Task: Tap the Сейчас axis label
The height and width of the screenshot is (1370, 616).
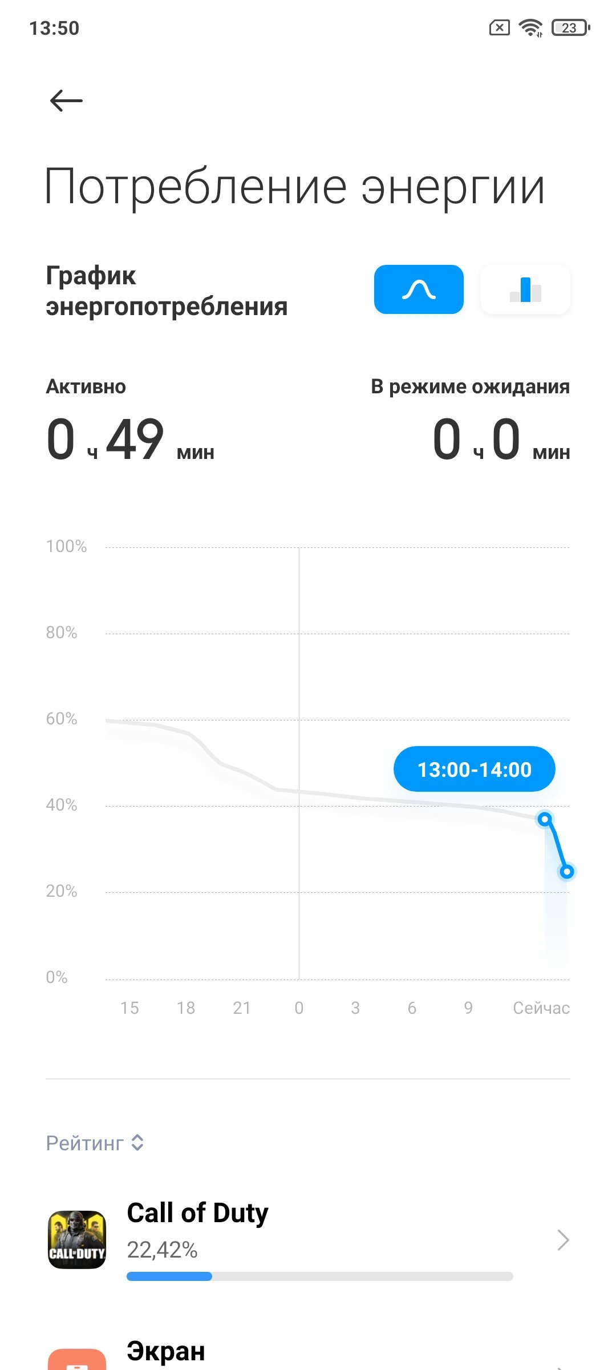Action: [541, 1008]
